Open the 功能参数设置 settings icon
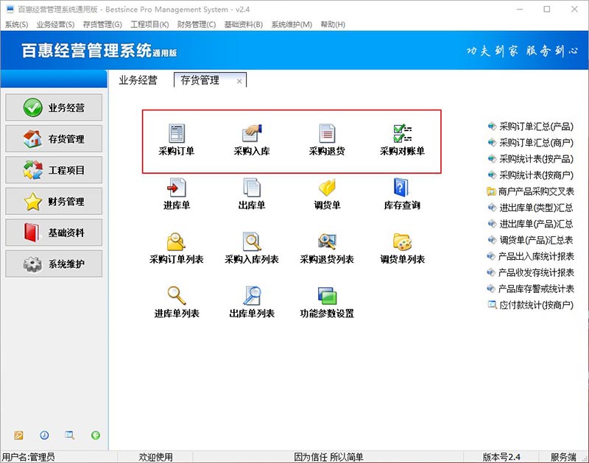Viewport: 589px width, 463px height. (327, 303)
